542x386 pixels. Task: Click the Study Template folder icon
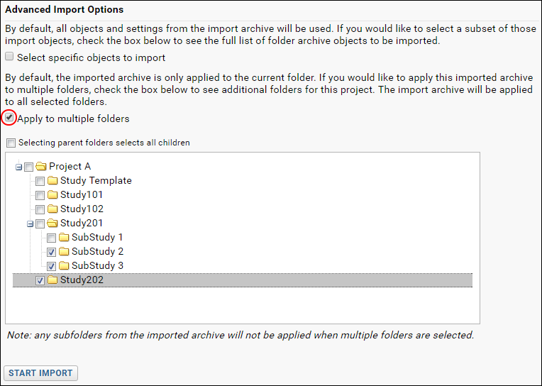coord(52,180)
